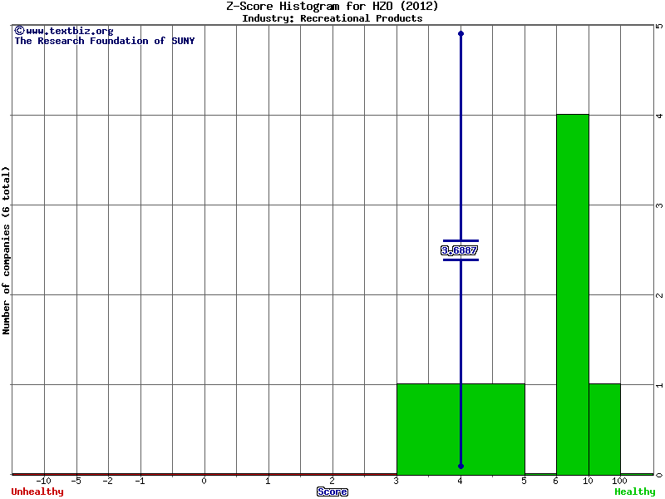Select the 'Industry: Recreational Products' subtitle

click(332, 18)
